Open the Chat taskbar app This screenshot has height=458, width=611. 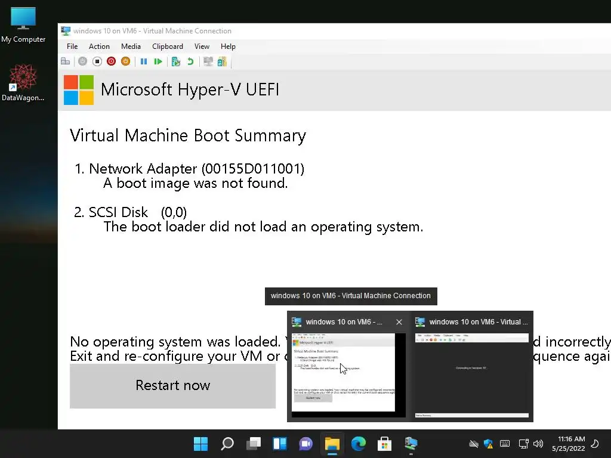306,444
